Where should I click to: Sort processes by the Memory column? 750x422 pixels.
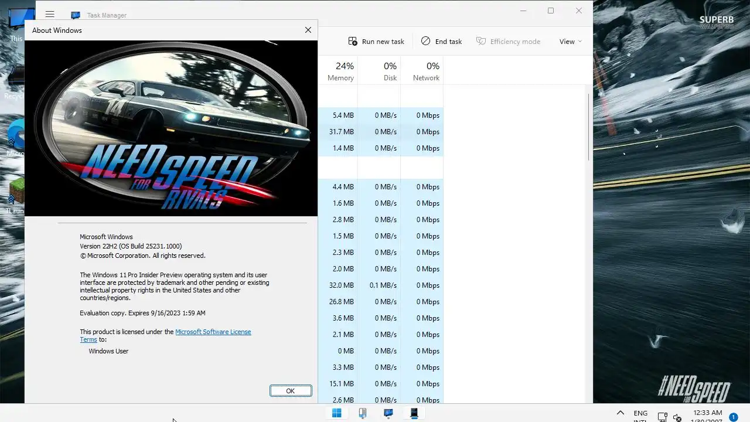point(340,72)
